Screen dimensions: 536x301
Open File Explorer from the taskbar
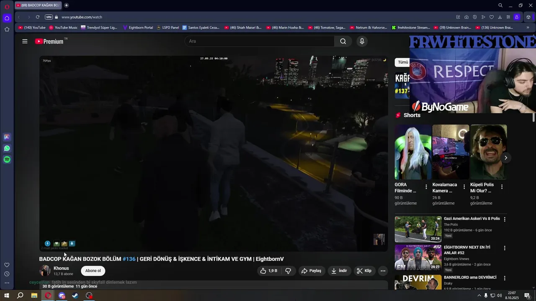[34, 296]
